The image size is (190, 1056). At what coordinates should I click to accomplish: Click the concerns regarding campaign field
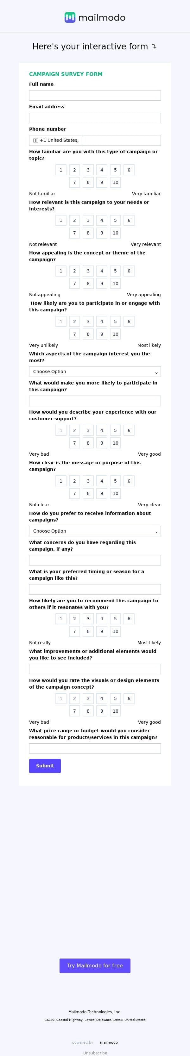pyautogui.click(x=95, y=560)
